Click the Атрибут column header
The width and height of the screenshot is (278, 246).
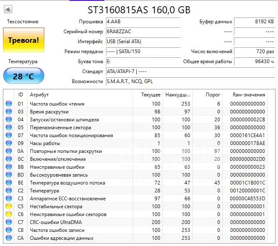(x=80, y=95)
